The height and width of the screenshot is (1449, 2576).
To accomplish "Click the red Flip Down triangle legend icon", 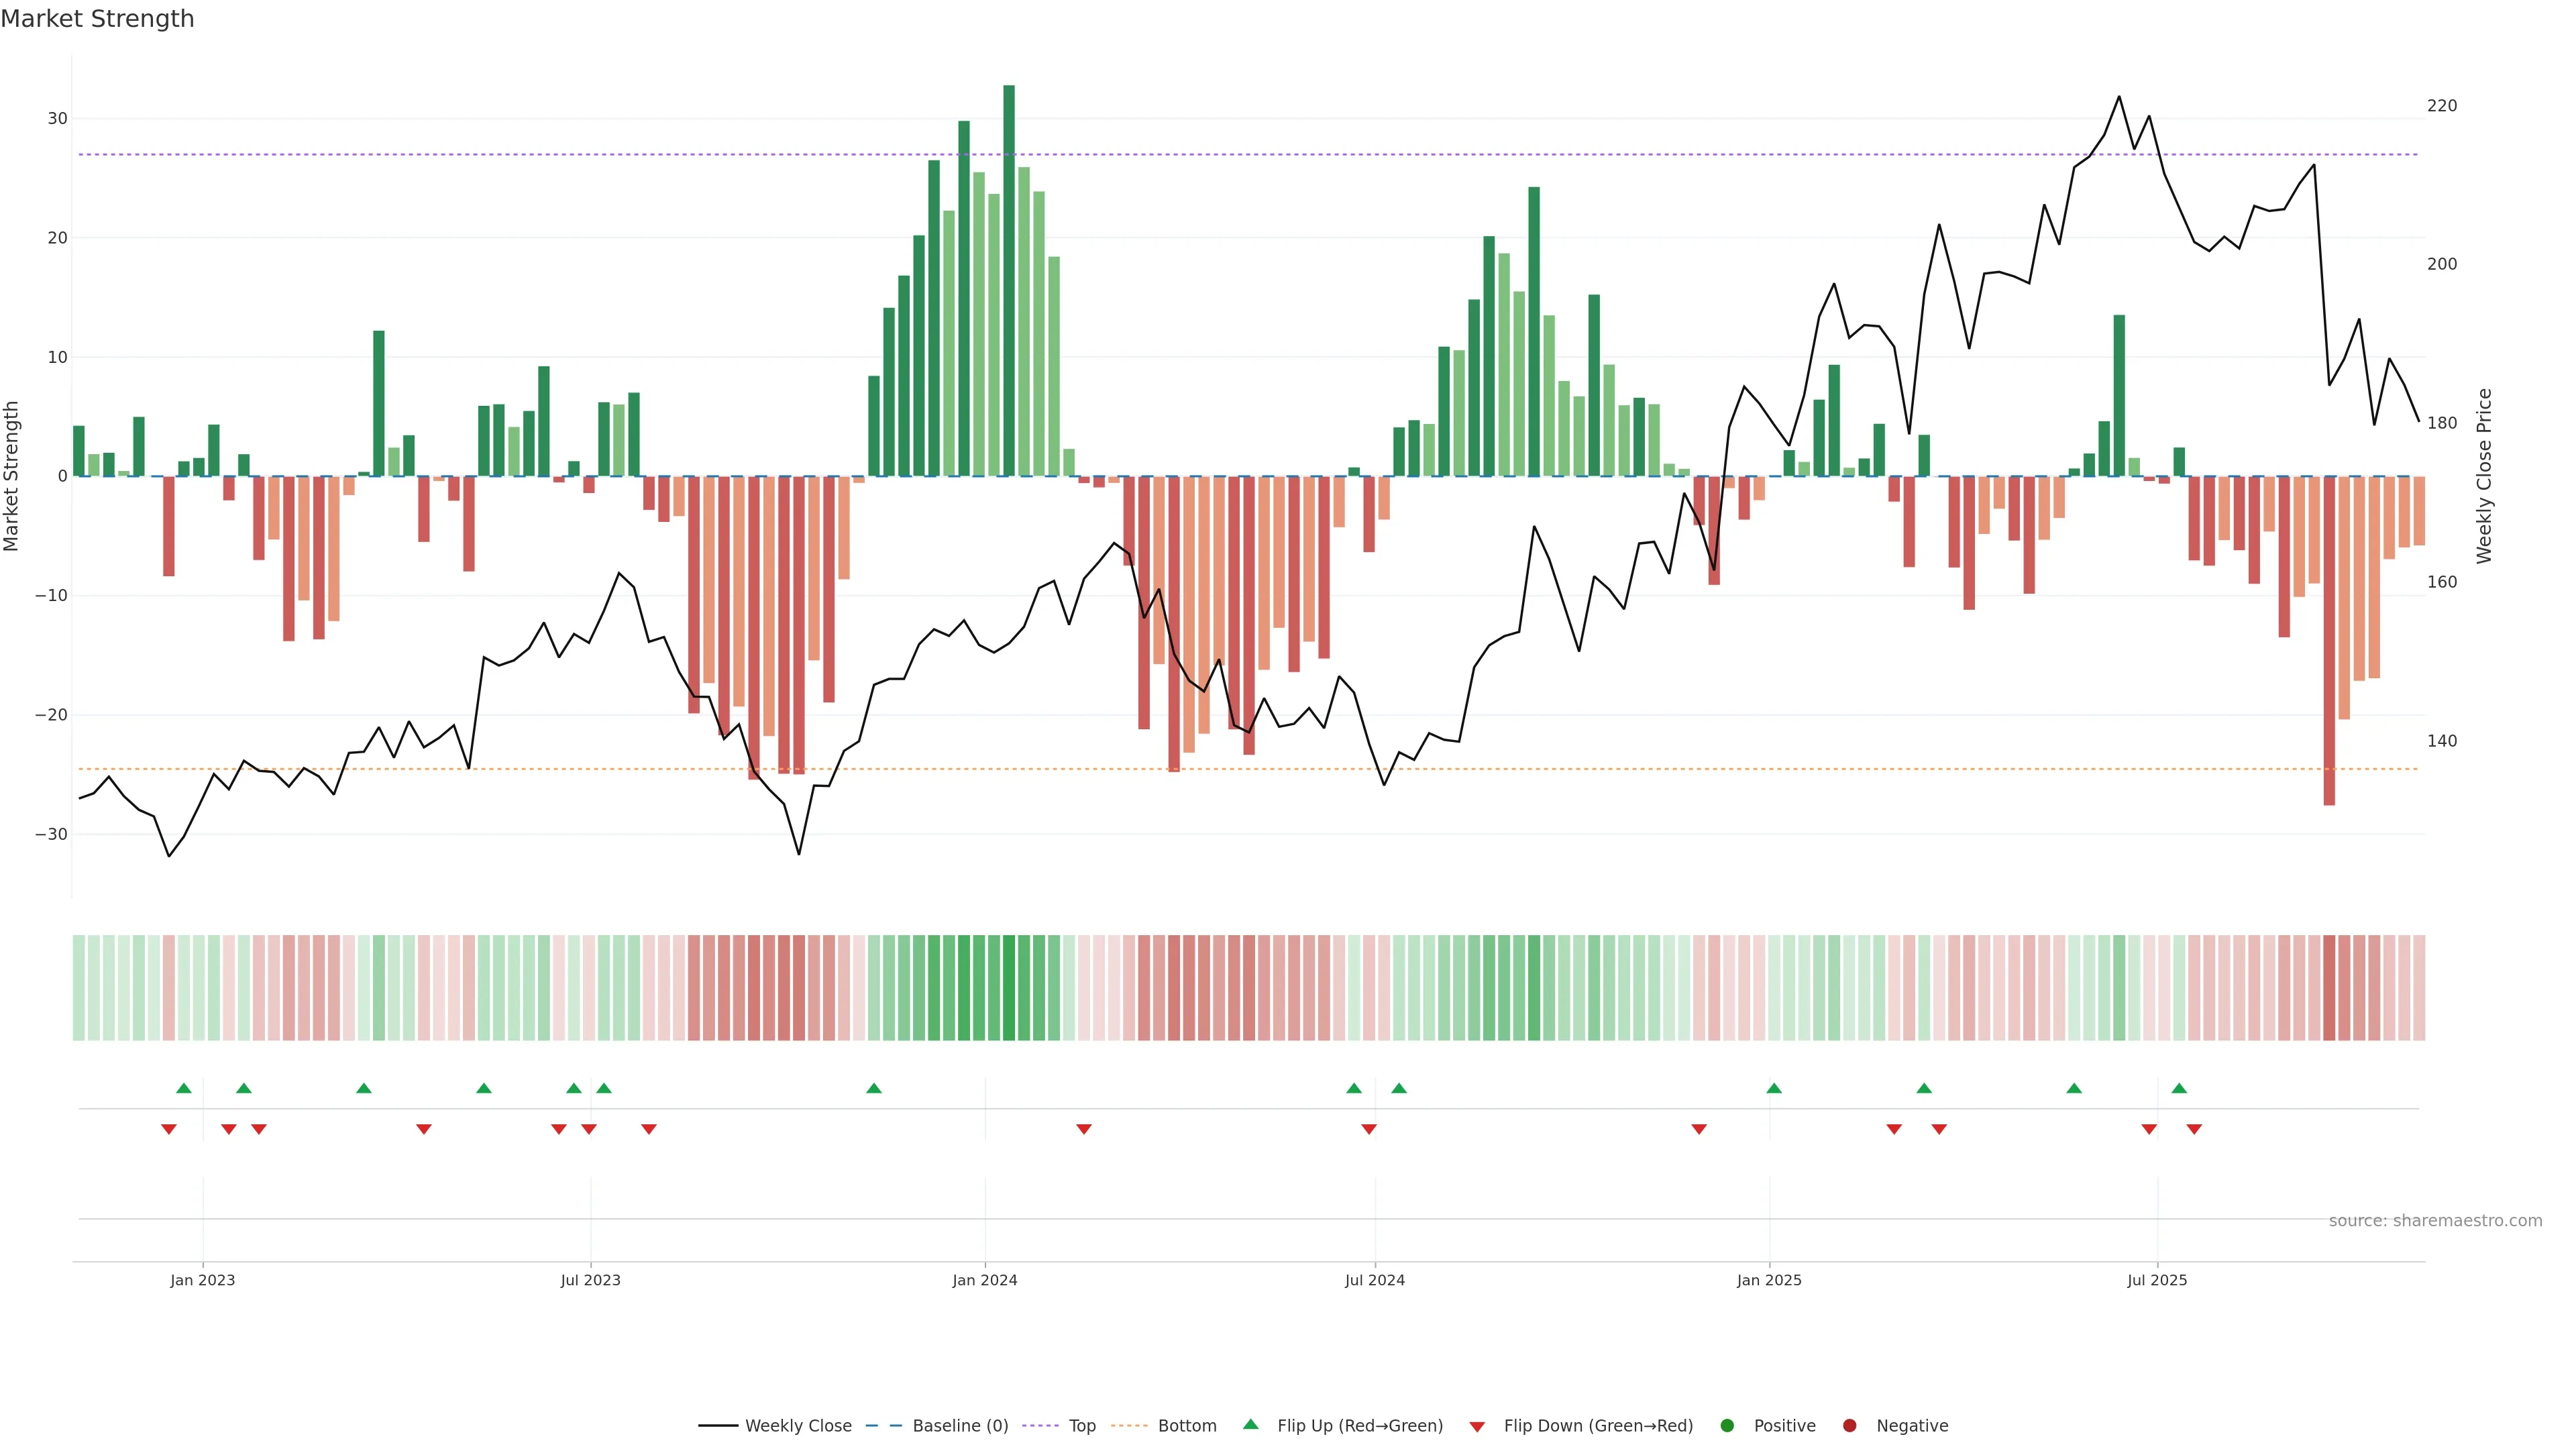I will pyautogui.click(x=1477, y=1426).
